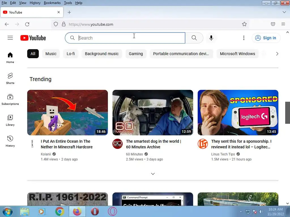Open Linus Tech Tips channel avatar
Image resolution: width=290 pixels, height=217 pixels.
pyautogui.click(x=203, y=144)
